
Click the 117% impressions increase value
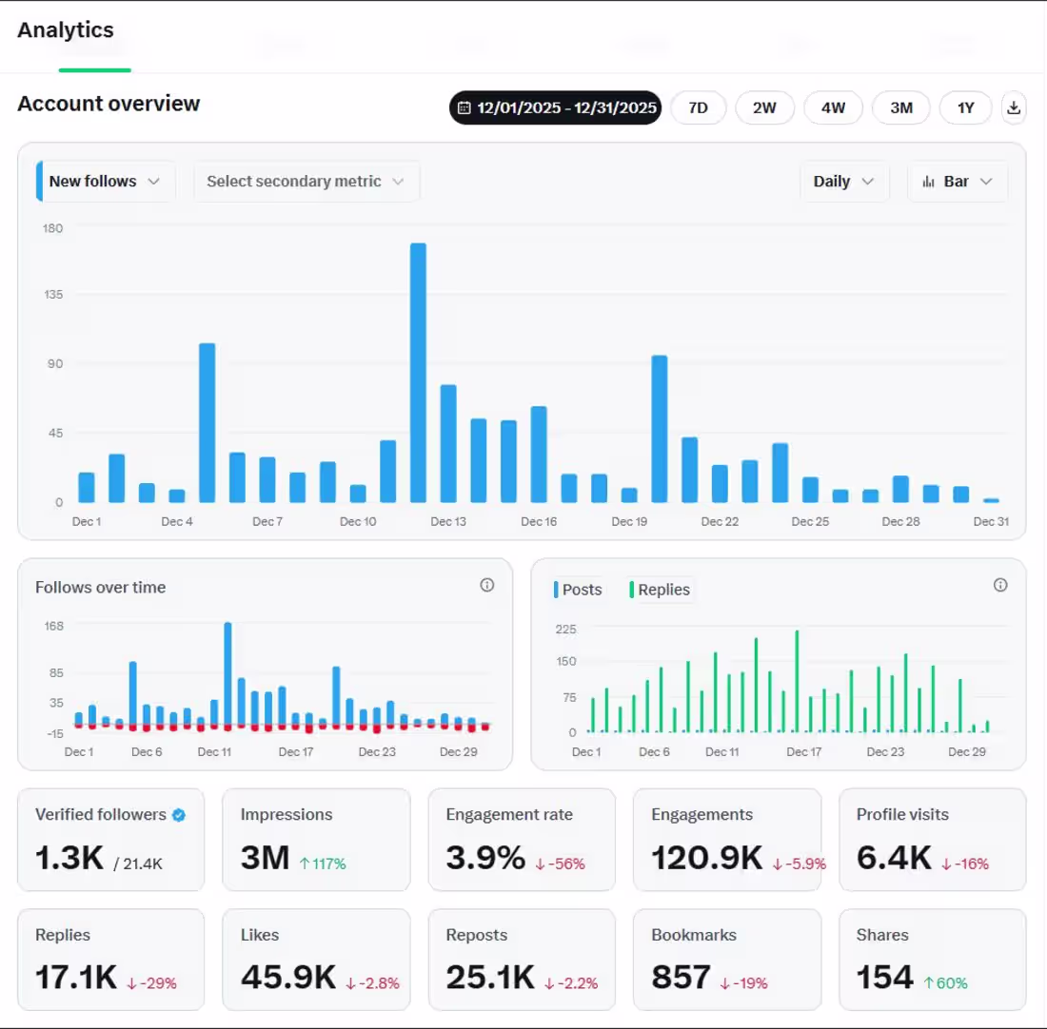coord(323,864)
